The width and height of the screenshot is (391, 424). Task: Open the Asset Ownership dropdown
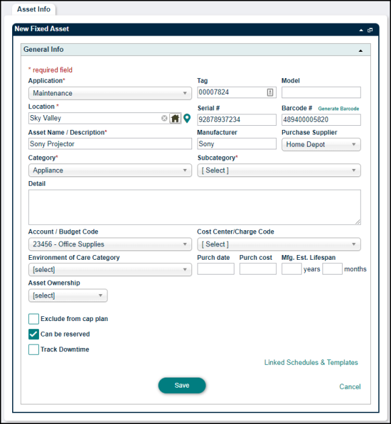coord(68,295)
